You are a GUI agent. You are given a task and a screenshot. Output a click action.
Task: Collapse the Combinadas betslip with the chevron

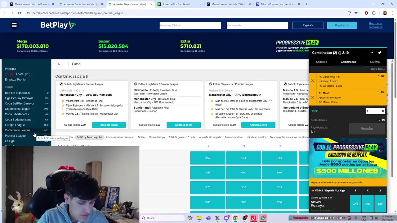click(x=372, y=53)
